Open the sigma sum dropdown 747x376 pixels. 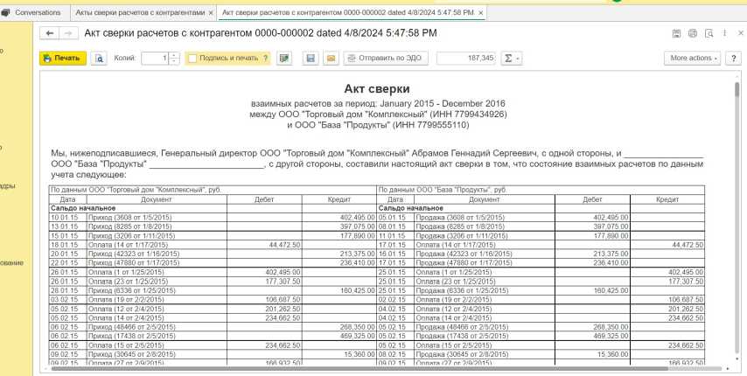(x=512, y=58)
